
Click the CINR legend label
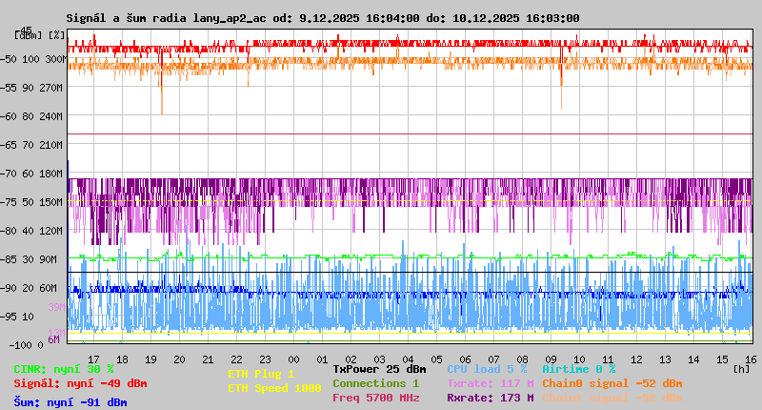[x=64, y=369]
